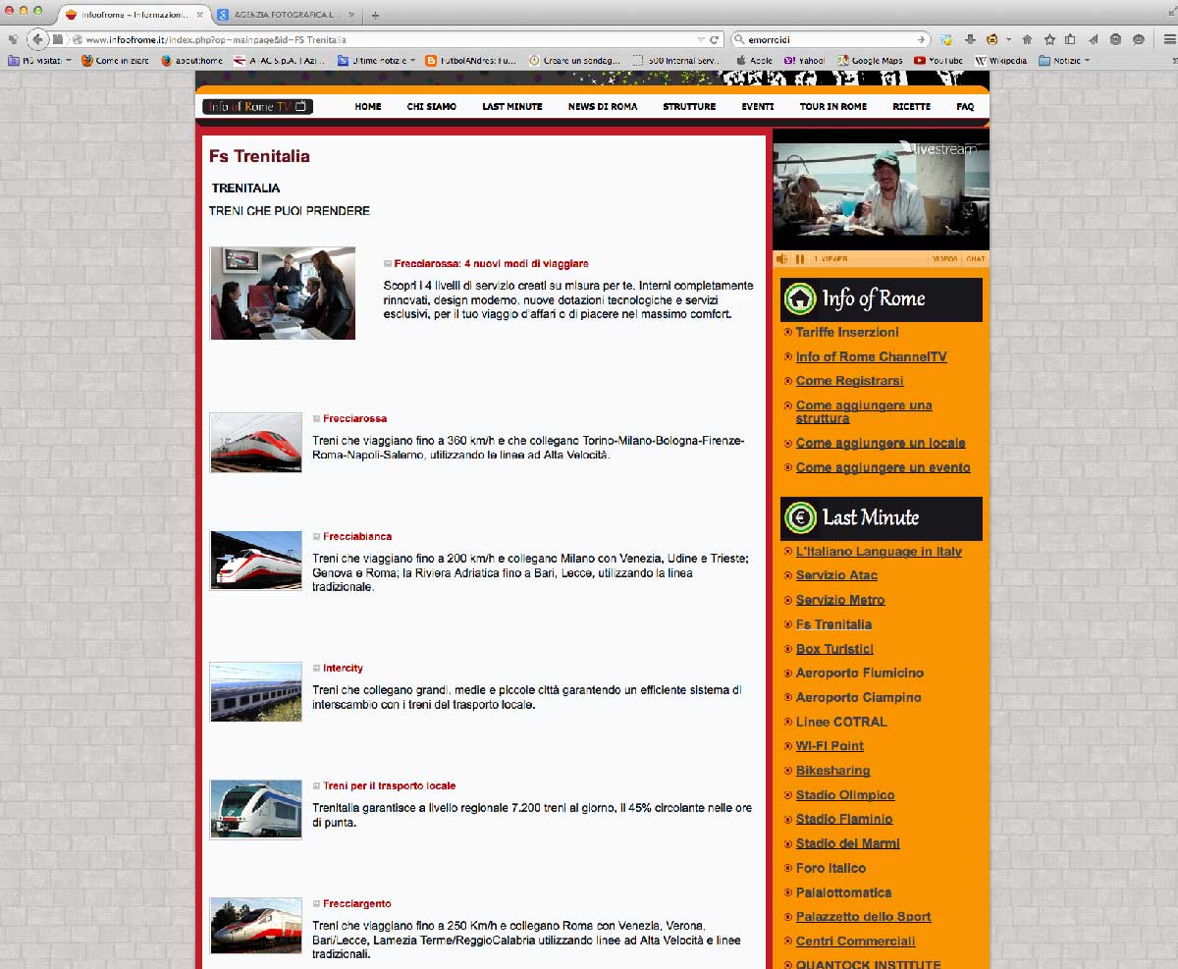
Task: Open the Wikipedia bookmark
Action: coord(1000,61)
